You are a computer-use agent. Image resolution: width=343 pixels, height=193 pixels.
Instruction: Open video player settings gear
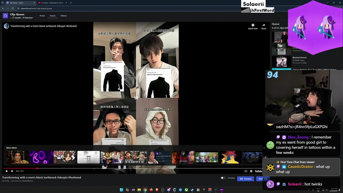251,171
